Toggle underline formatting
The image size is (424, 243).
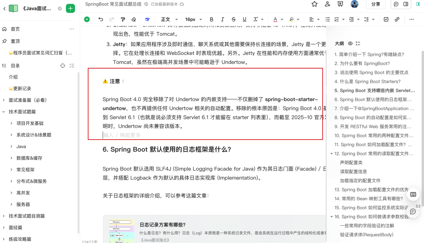(244, 19)
